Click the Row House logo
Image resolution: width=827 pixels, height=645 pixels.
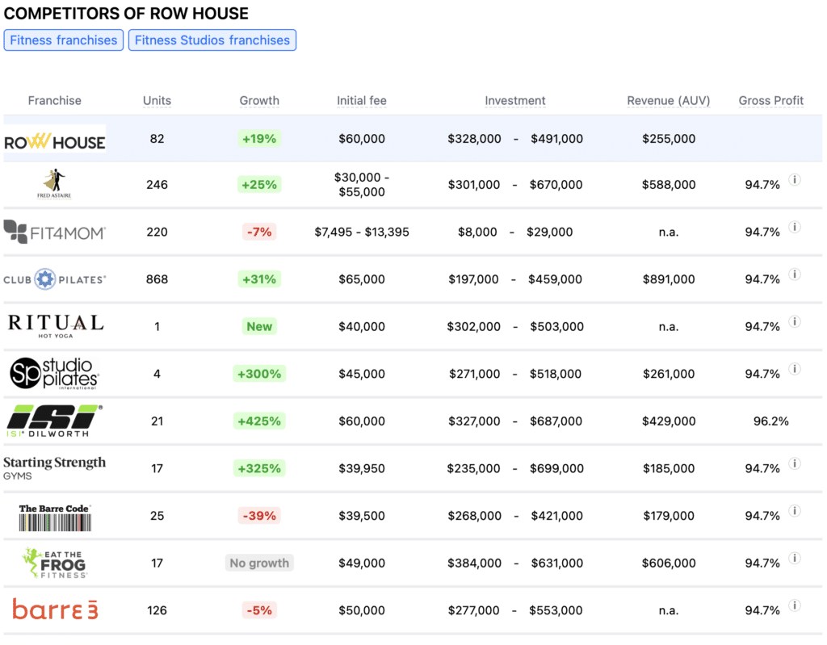coord(55,139)
